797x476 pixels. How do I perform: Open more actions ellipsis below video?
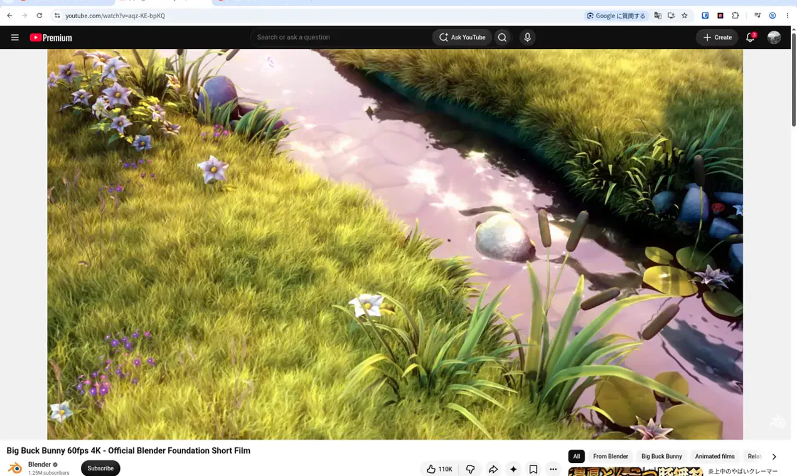pos(553,469)
